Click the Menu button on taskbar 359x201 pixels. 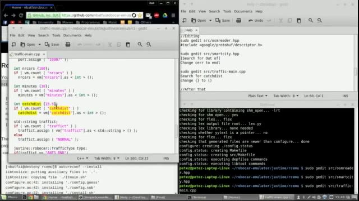[10, 197]
